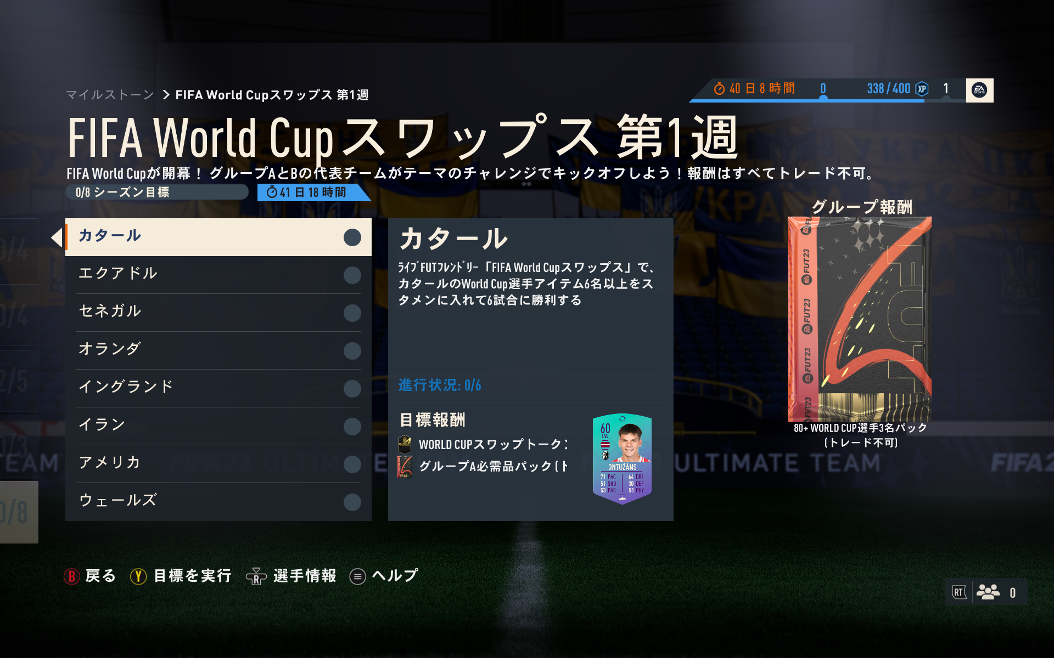Click the left arrow beside カタール
Image resolution: width=1054 pixels, height=658 pixels.
tap(57, 237)
